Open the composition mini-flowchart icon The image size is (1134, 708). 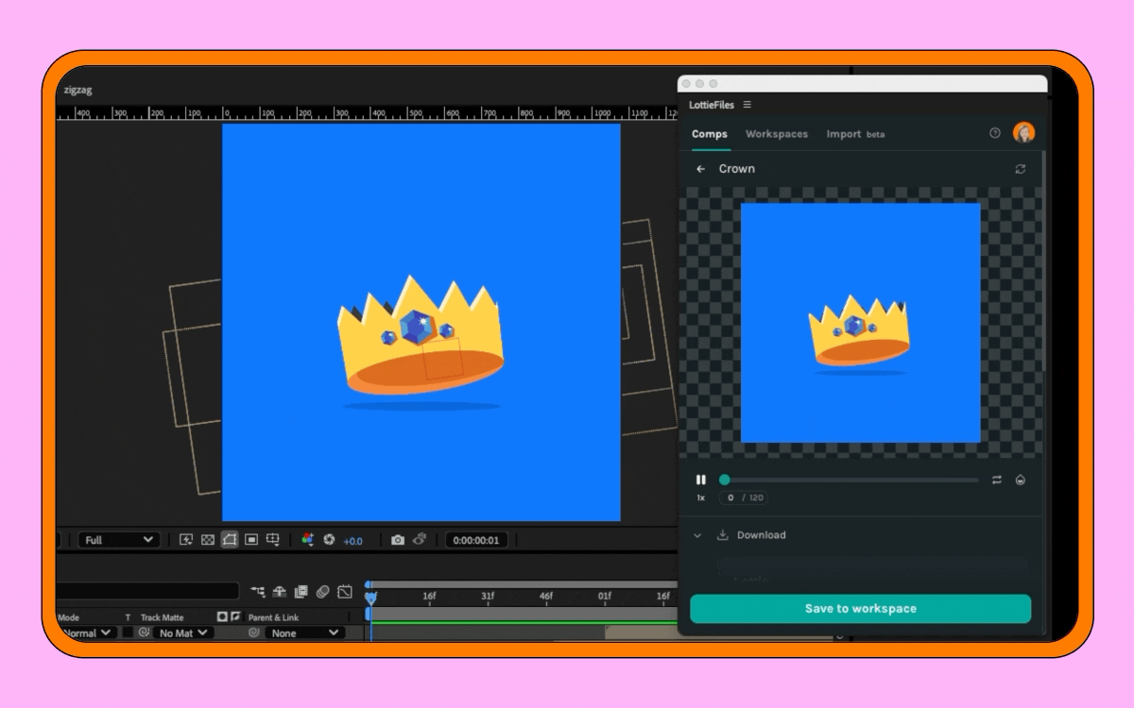coord(258,592)
